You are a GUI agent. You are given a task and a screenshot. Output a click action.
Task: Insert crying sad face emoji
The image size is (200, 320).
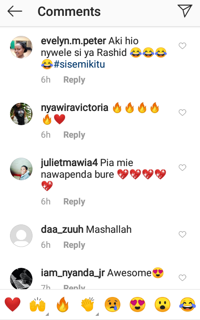[112, 304]
